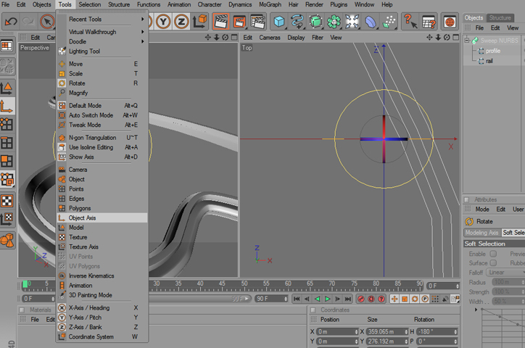Click the help question mark icon
The image size is (525, 348).
pyautogui.click(x=410, y=22)
